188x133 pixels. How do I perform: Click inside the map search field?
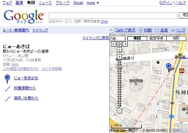[x=113, y=16]
